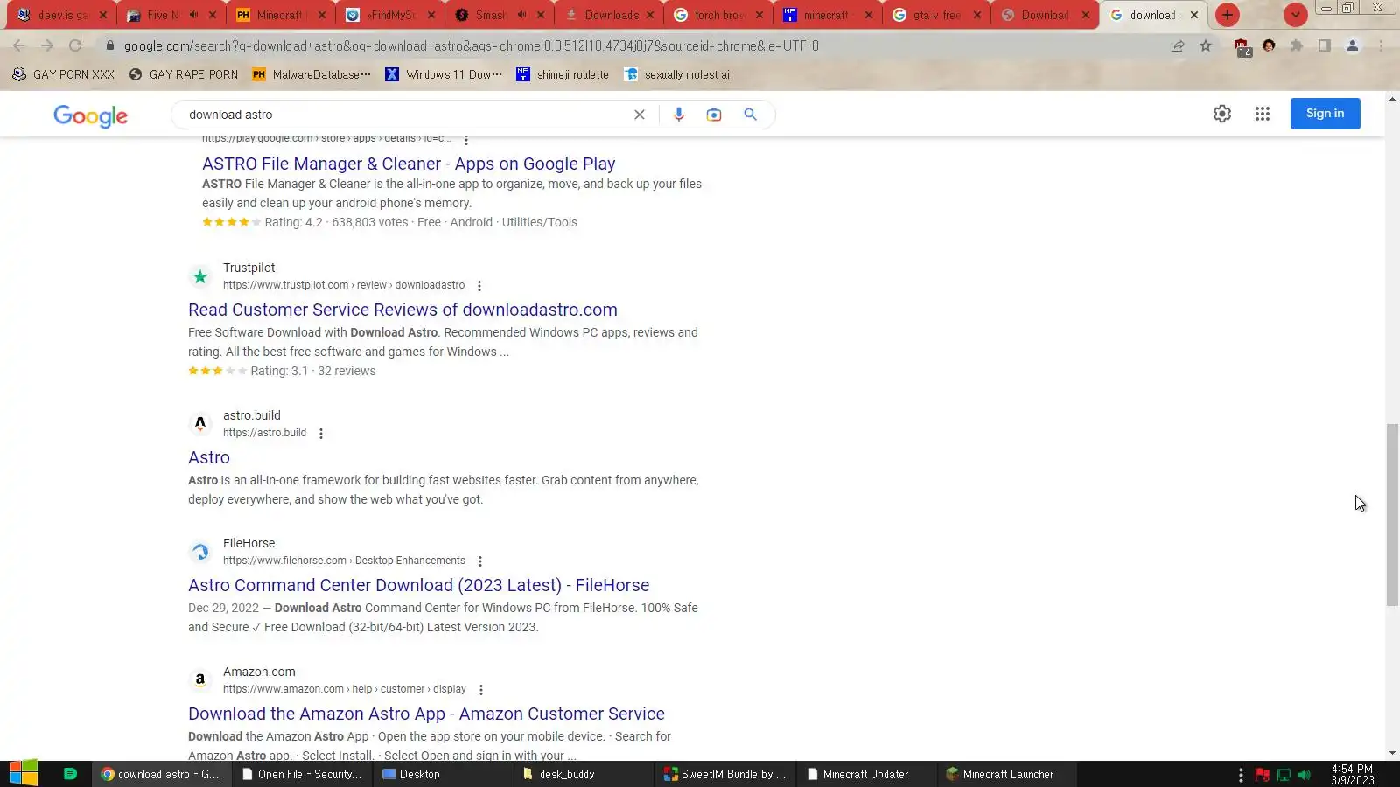Bookmark this page with the star icon
The image size is (1400, 787).
(1206, 45)
